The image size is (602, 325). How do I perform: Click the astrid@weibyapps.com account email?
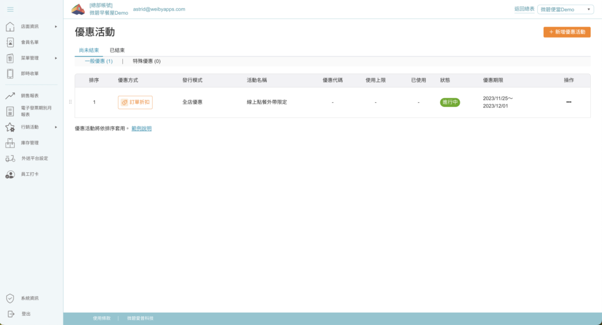pyautogui.click(x=159, y=9)
